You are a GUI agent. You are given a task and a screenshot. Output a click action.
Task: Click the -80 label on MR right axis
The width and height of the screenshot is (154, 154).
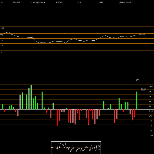[150, 131]
